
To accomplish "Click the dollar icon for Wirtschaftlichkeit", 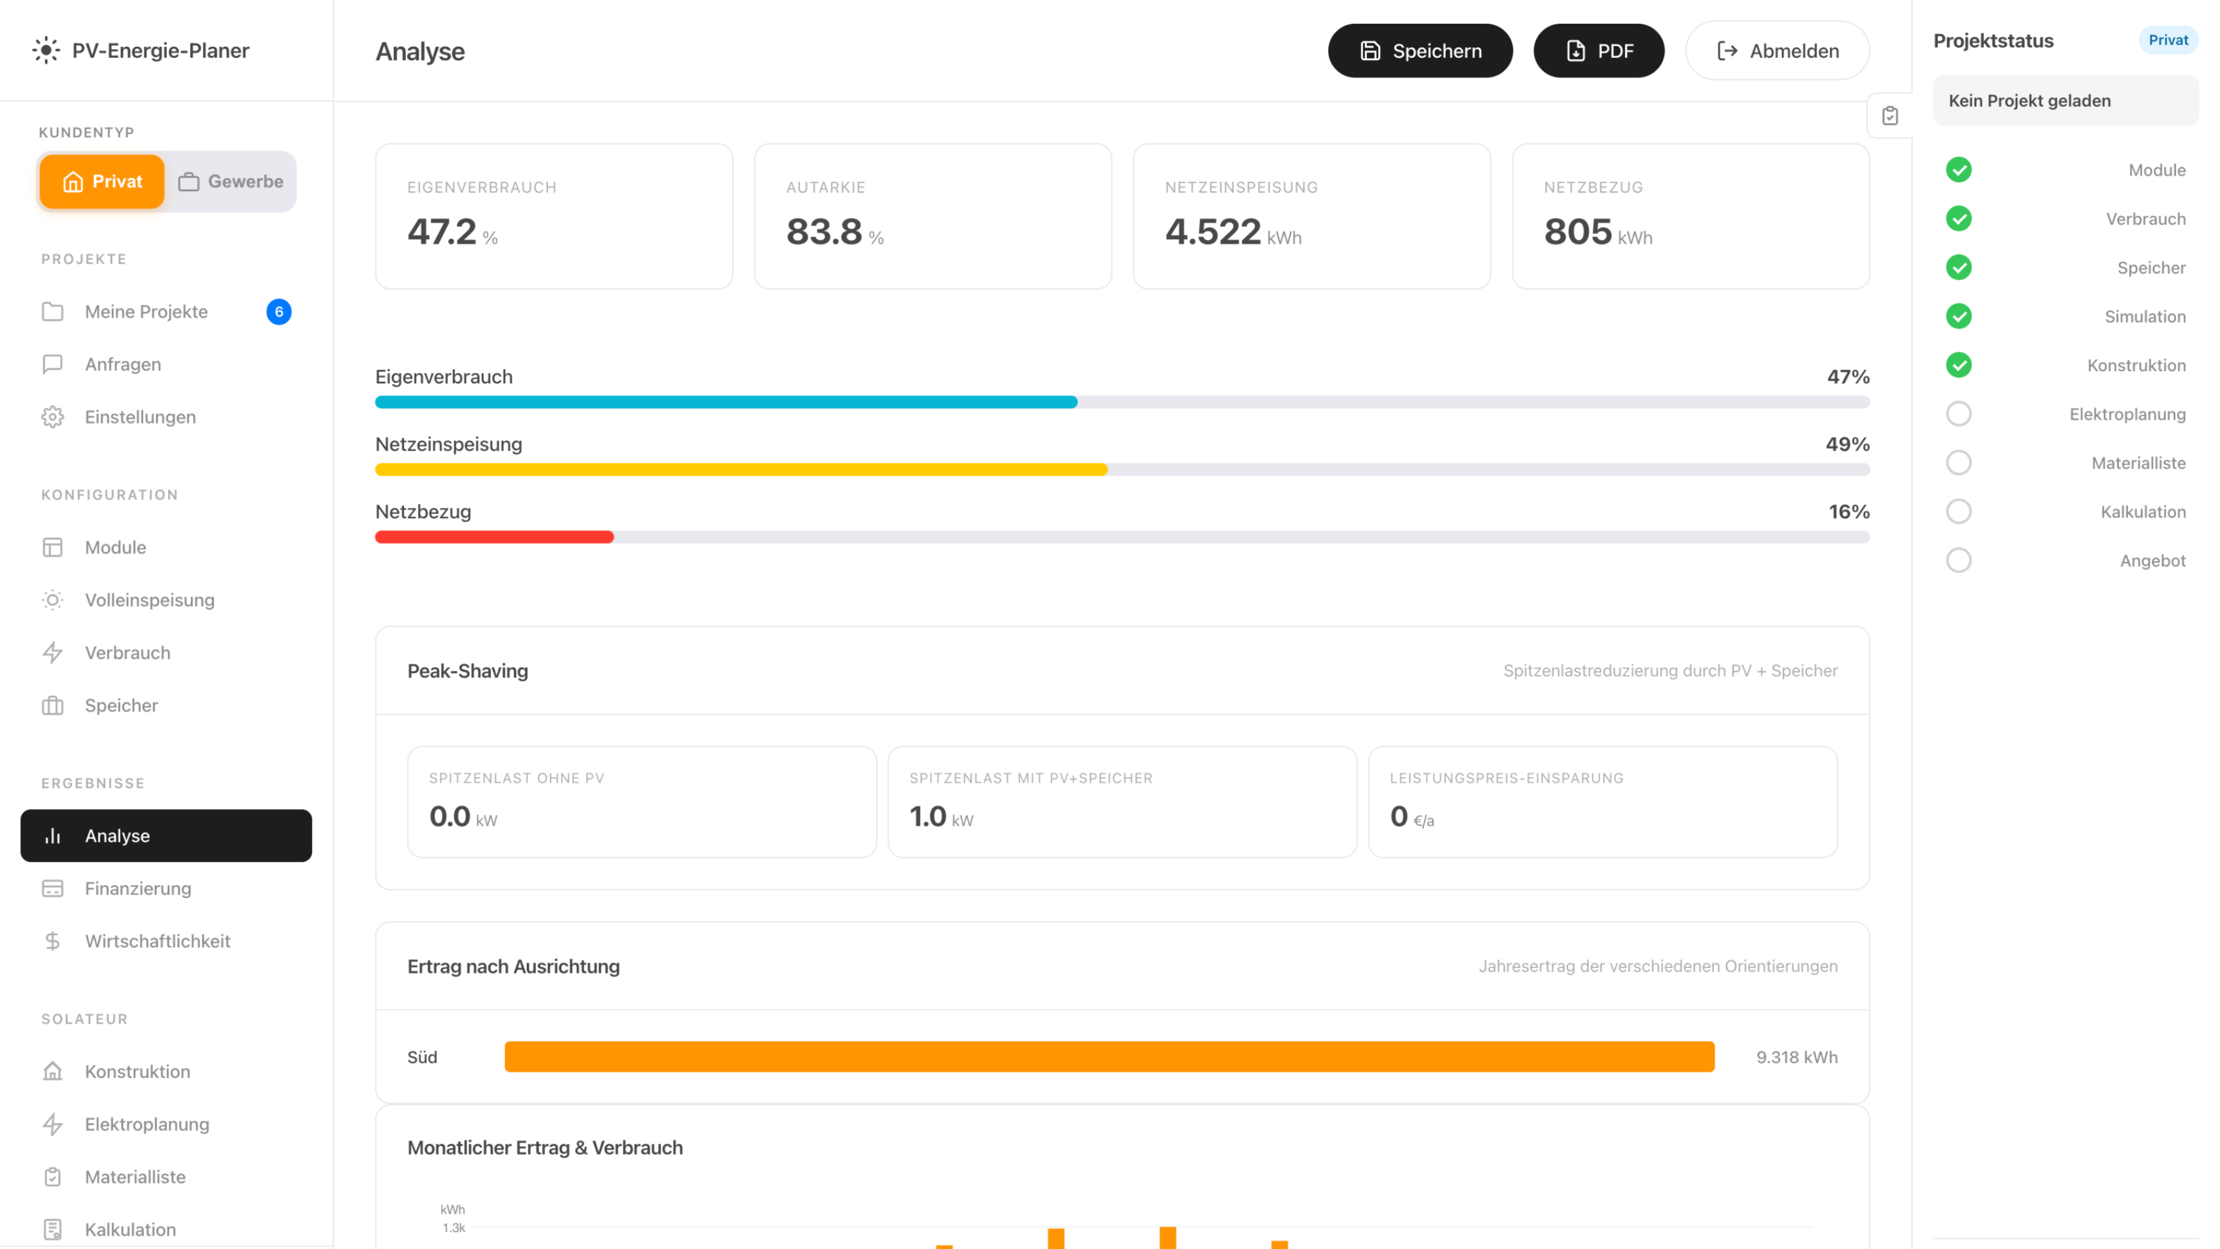I will pos(53,941).
